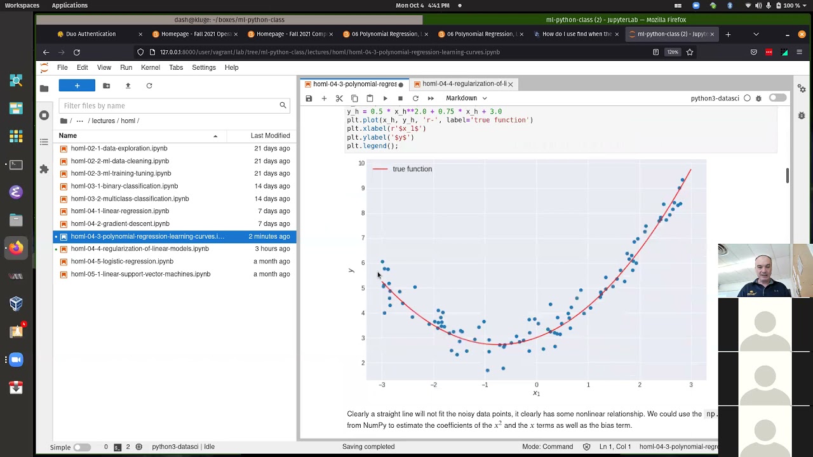Toggle the Simple interface mode switch
This screenshot has width=813, height=457.
click(x=81, y=447)
